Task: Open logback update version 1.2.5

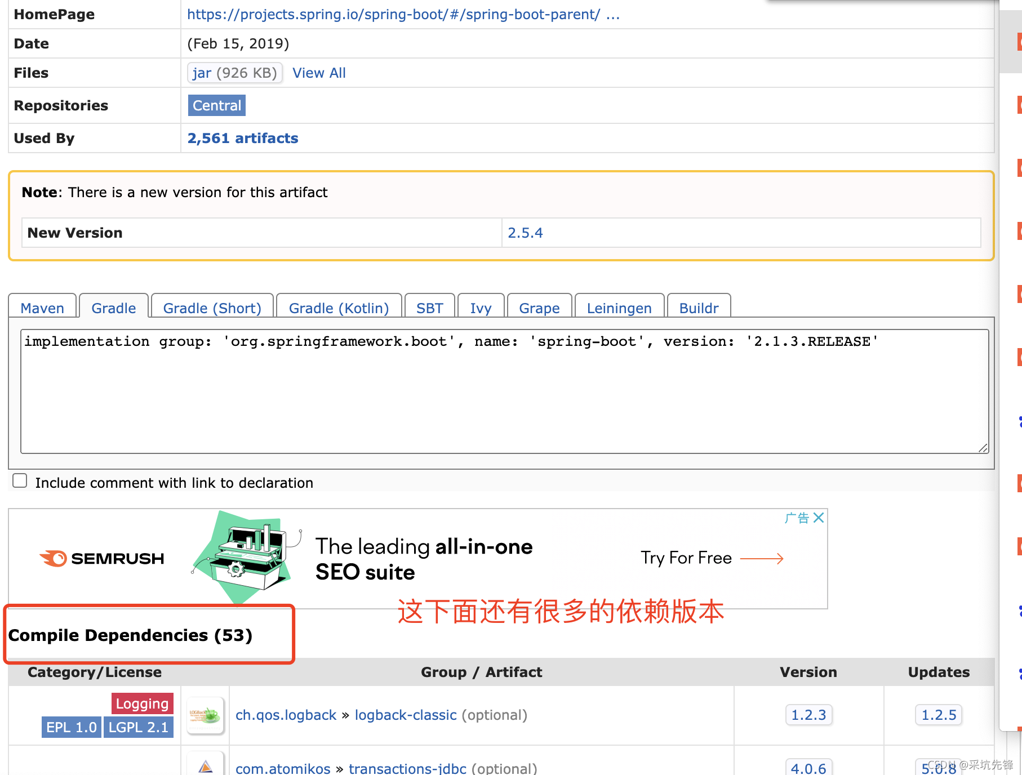Action: click(x=939, y=715)
